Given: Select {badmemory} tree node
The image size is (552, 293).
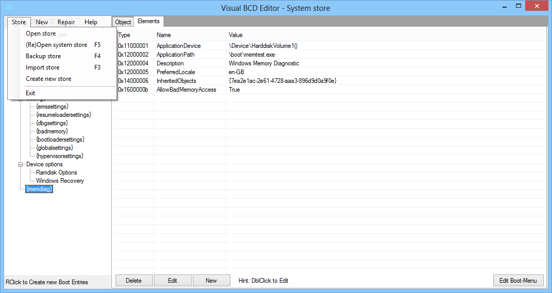Looking at the screenshot, I should 52,131.
